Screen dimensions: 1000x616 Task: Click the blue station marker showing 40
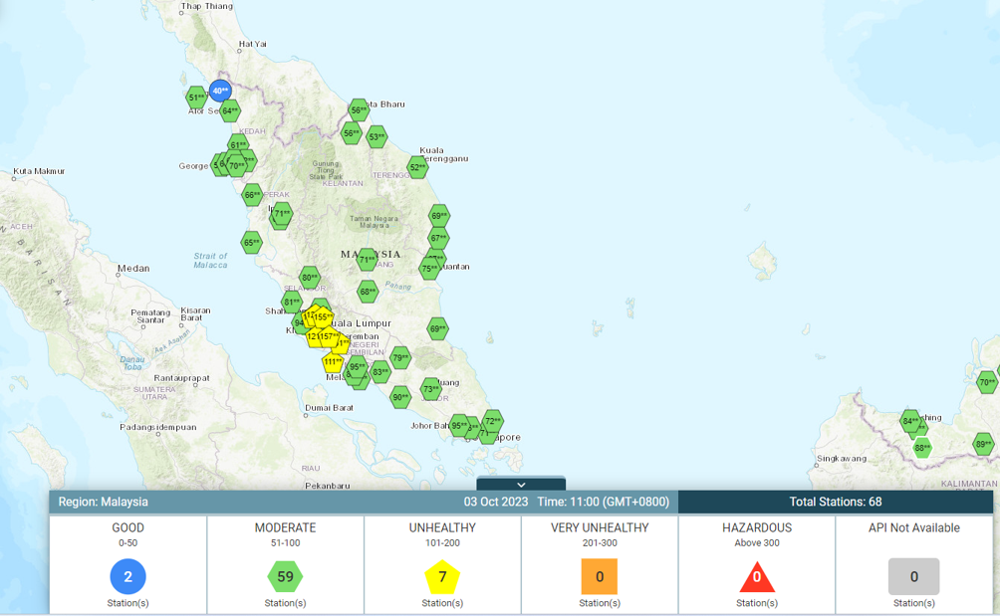click(x=220, y=91)
